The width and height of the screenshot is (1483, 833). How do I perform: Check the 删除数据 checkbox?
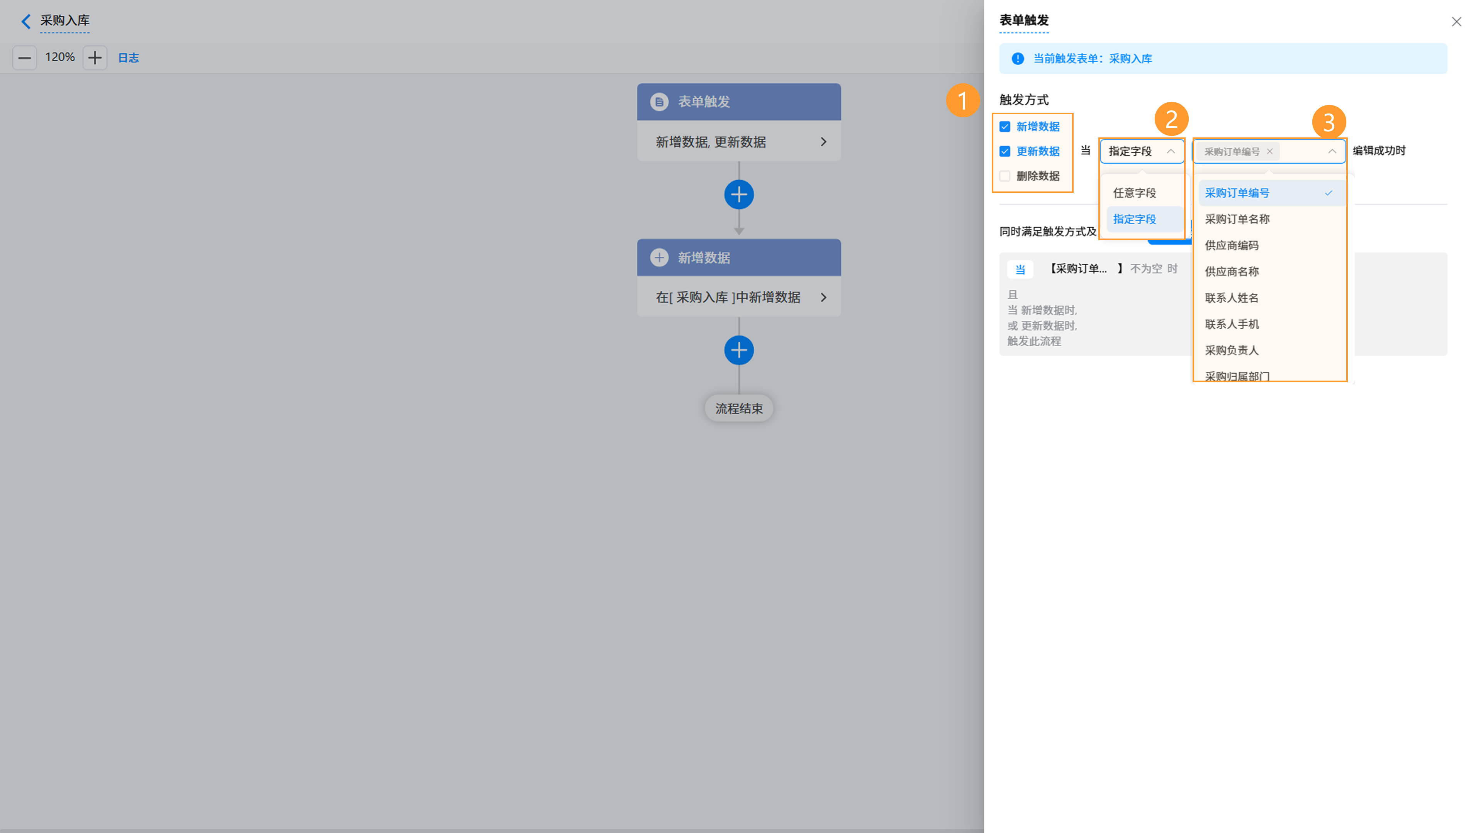[x=1005, y=176]
